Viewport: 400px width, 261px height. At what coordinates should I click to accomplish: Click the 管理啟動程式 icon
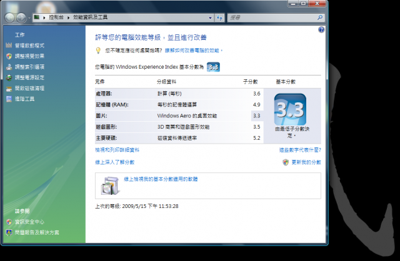pos(9,46)
